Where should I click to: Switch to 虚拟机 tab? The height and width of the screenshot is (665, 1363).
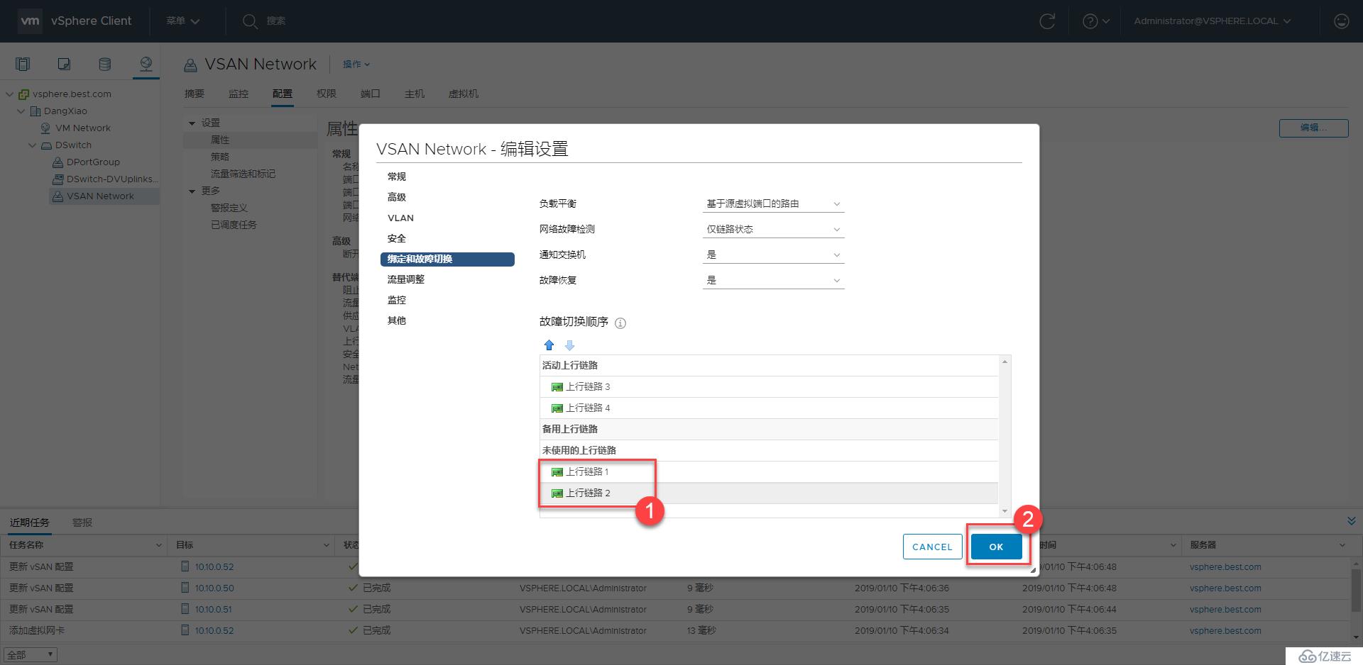tap(464, 94)
